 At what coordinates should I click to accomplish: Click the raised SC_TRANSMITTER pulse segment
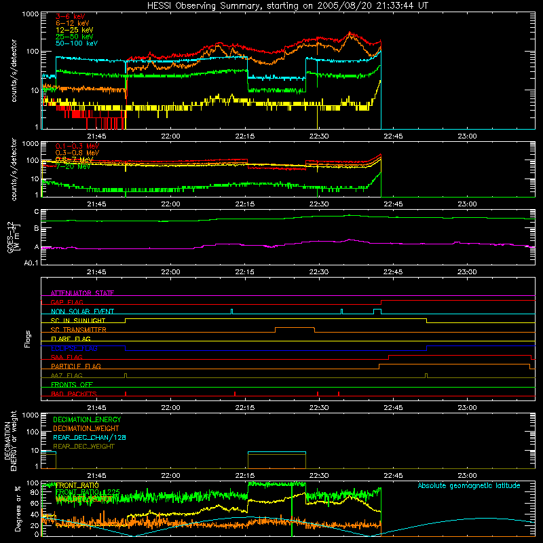295,328
